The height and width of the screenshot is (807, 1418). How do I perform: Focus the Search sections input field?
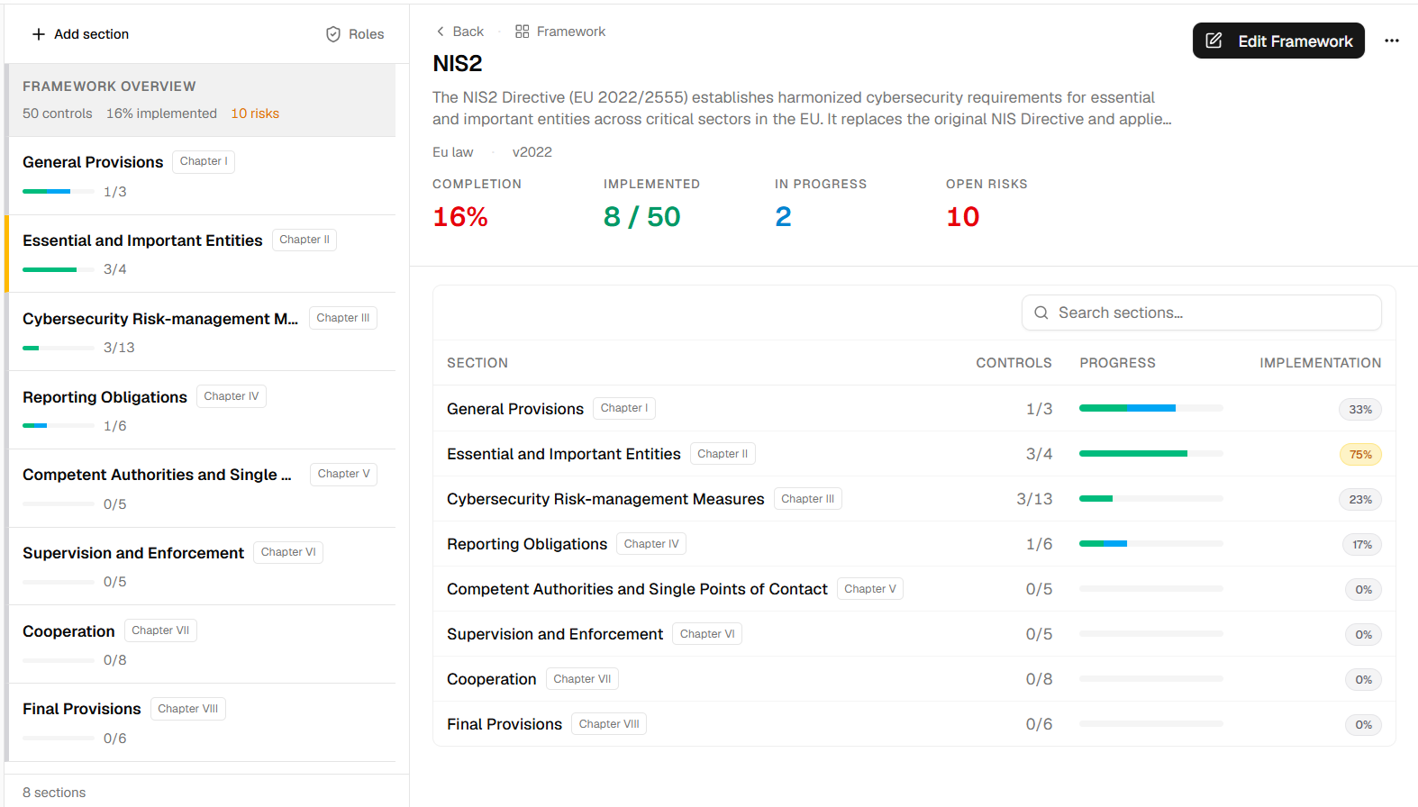1202,313
